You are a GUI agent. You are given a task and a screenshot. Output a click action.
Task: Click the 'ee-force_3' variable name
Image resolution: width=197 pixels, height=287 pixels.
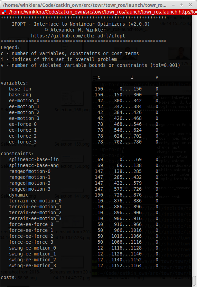[x=23, y=142]
